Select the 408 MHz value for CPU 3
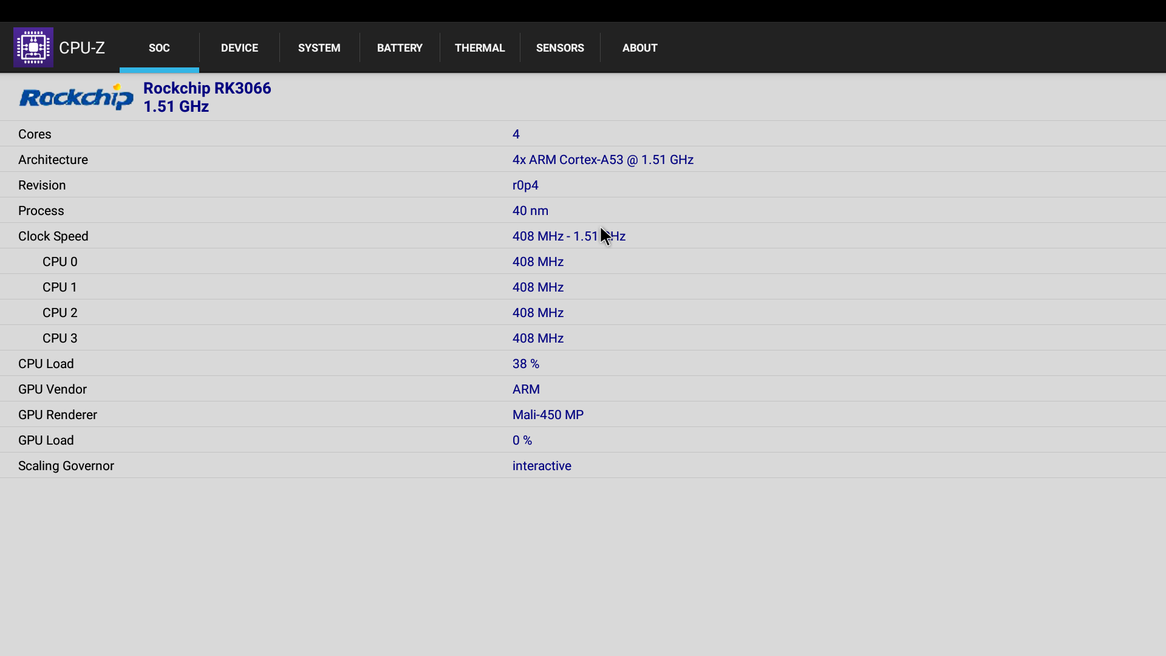The width and height of the screenshot is (1166, 656). (x=538, y=338)
